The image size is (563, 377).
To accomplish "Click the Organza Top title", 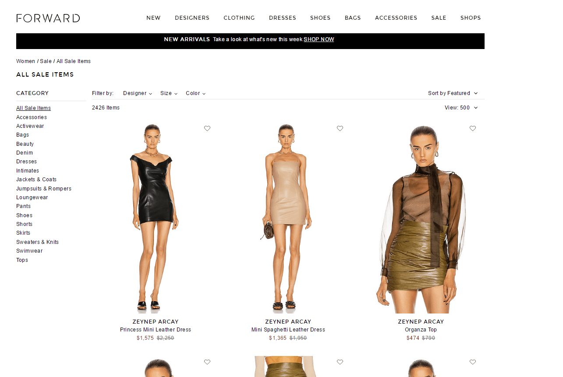I will coord(421,330).
